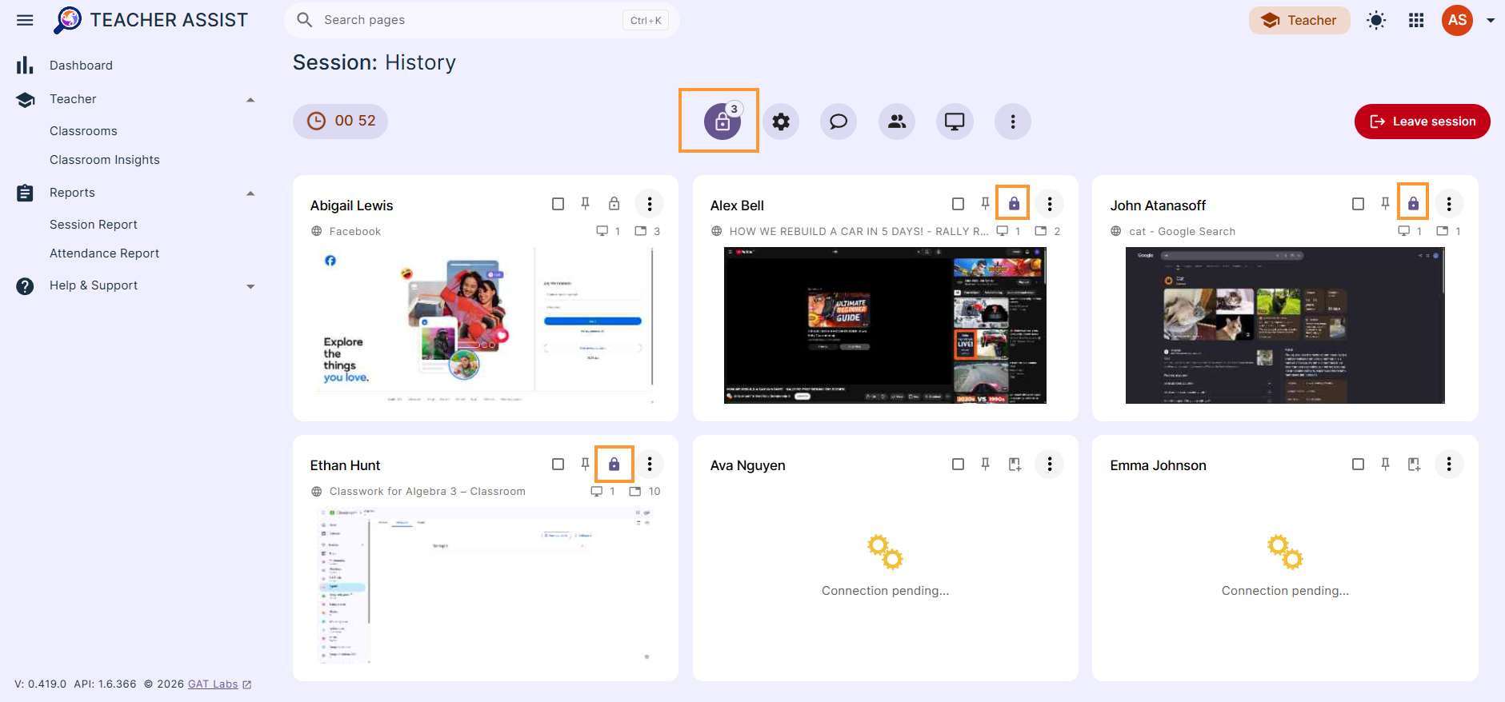Focus the Search pages field
Screen dimensions: 1505x702
[482, 20]
